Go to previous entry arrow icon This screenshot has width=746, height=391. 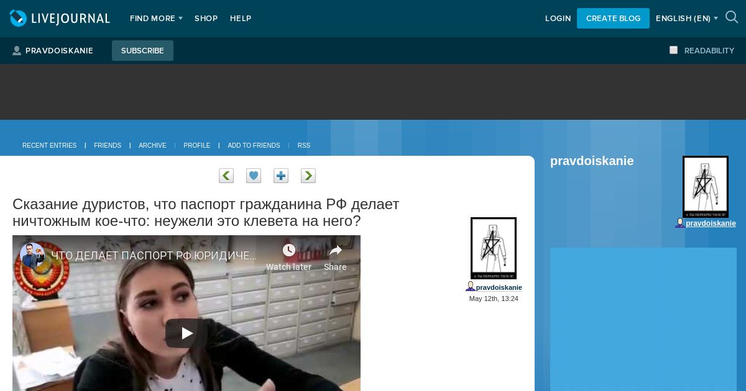(226, 176)
